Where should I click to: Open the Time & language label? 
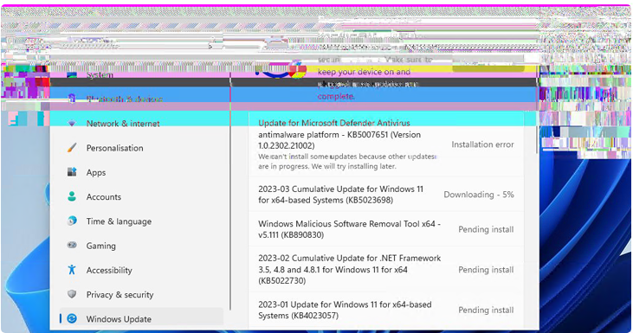[x=119, y=221]
